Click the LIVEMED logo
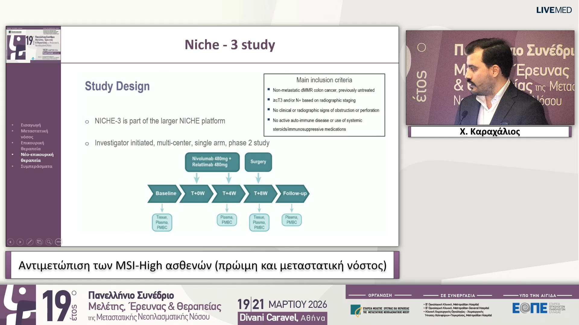This screenshot has width=579, height=325. coord(554,10)
